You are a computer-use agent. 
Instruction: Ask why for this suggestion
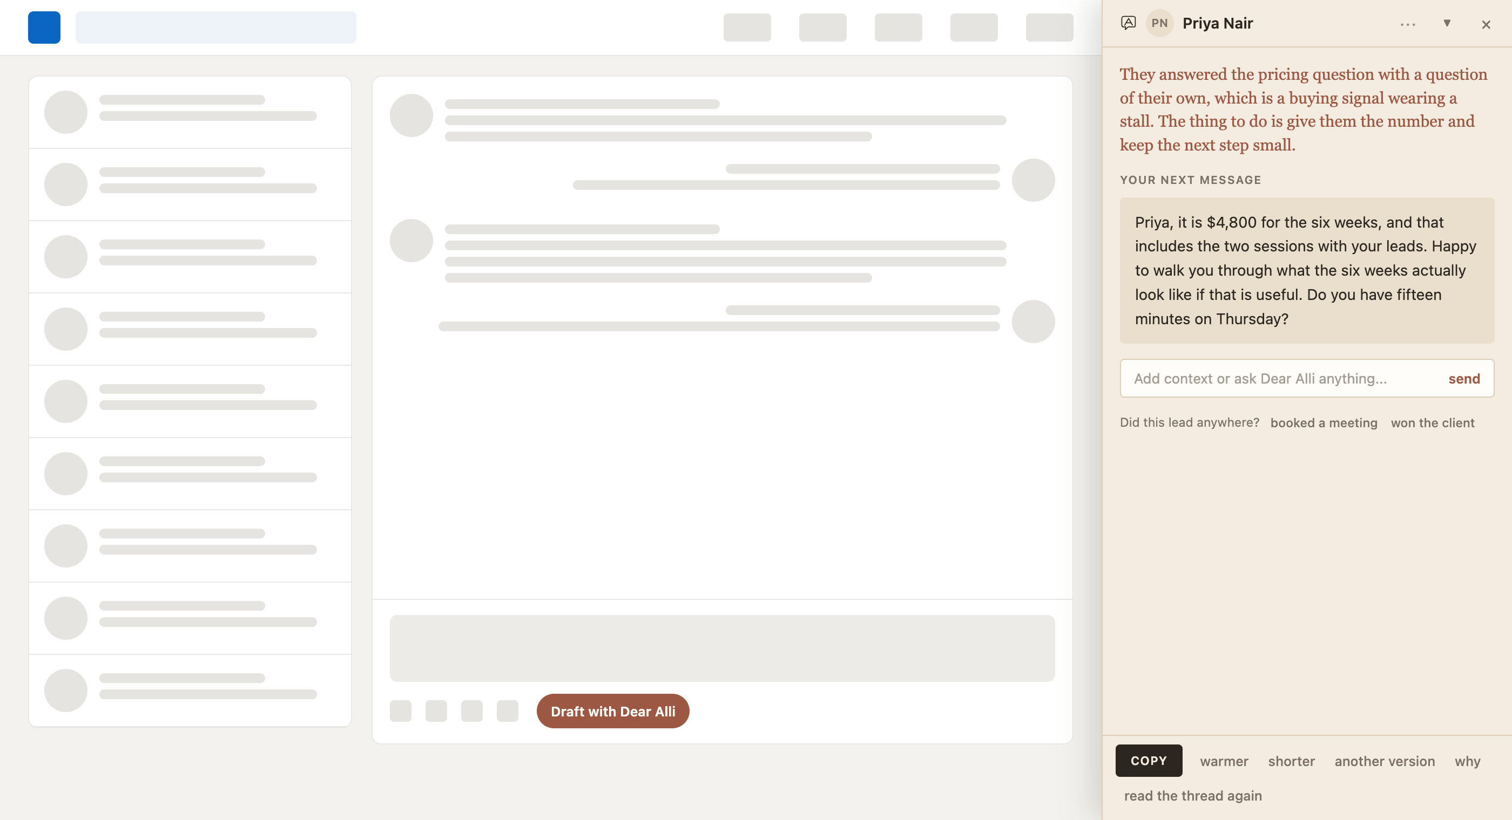coord(1467,761)
